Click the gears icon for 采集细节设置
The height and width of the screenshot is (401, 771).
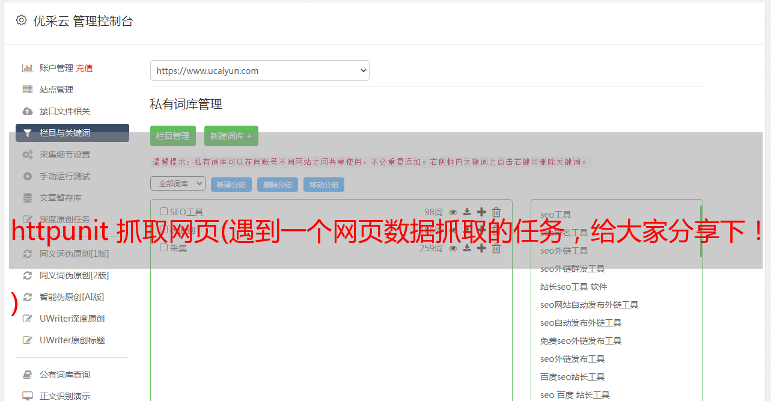pyautogui.click(x=27, y=155)
